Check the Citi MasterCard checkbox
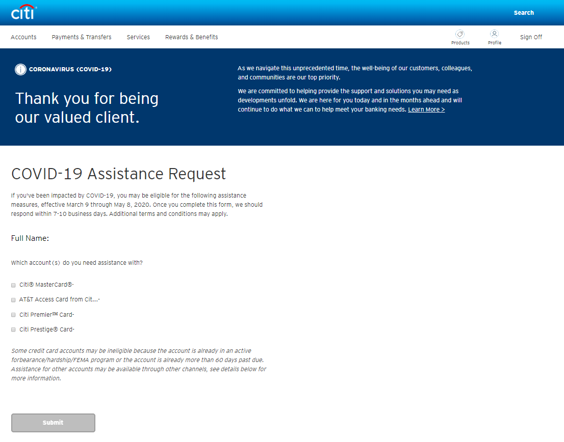 pos(14,285)
